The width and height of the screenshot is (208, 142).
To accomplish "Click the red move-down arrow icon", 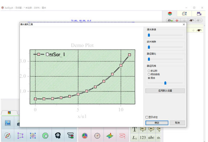I will (177, 21).
